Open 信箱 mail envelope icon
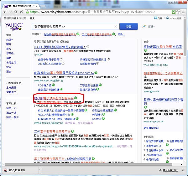Image resolution: width=188 pixels, height=176 pixels. pos(155,18)
